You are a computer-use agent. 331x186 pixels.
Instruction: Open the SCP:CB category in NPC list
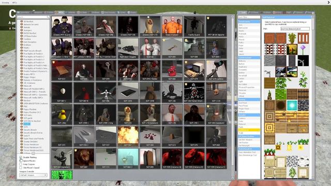27,124
